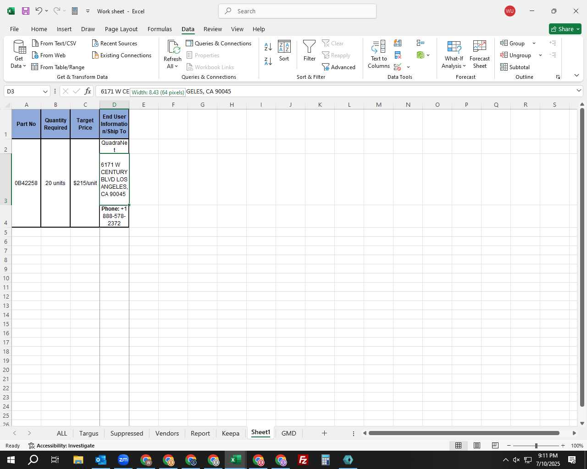Import data From Web
This screenshot has width=587, height=469.
pyautogui.click(x=49, y=55)
